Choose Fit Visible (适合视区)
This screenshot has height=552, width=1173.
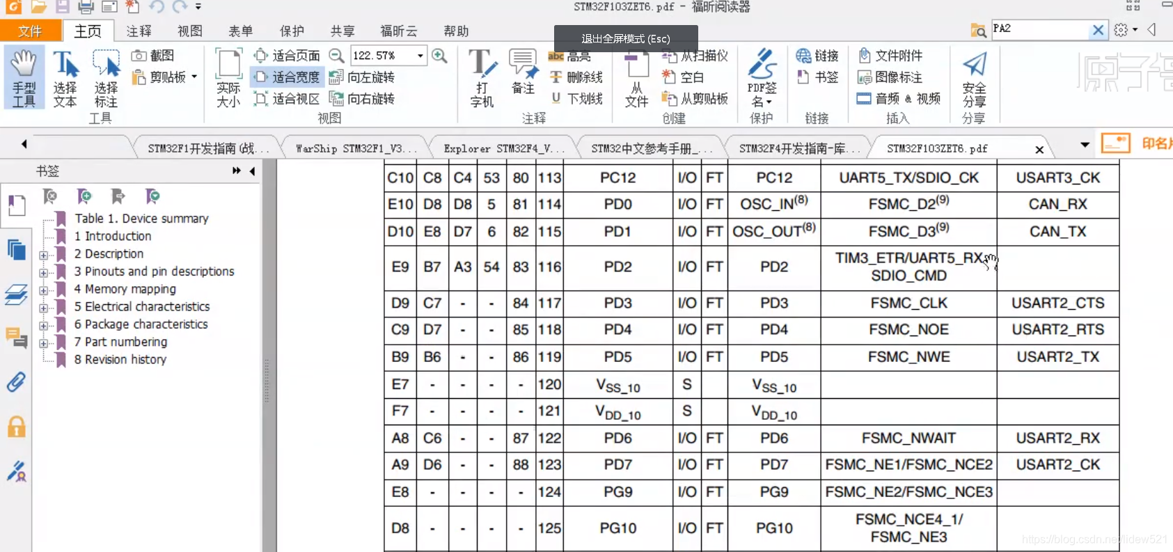tap(287, 99)
